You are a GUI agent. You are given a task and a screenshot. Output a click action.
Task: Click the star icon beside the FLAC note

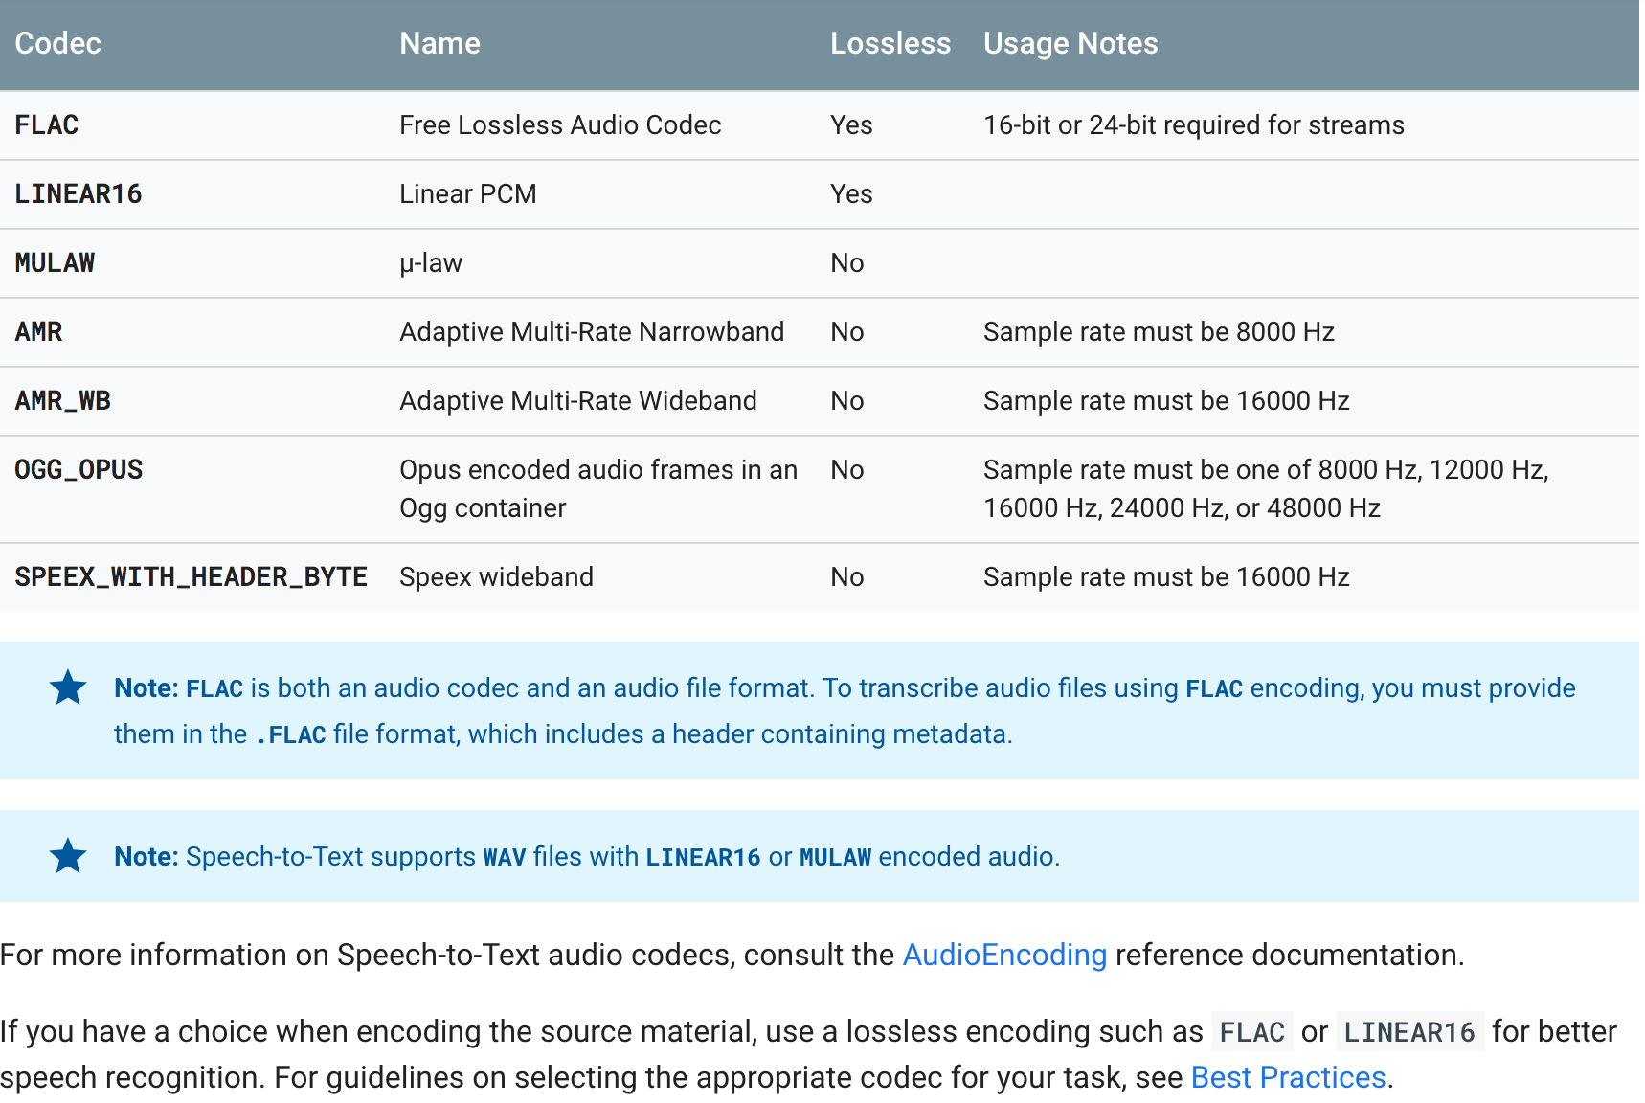coord(68,687)
